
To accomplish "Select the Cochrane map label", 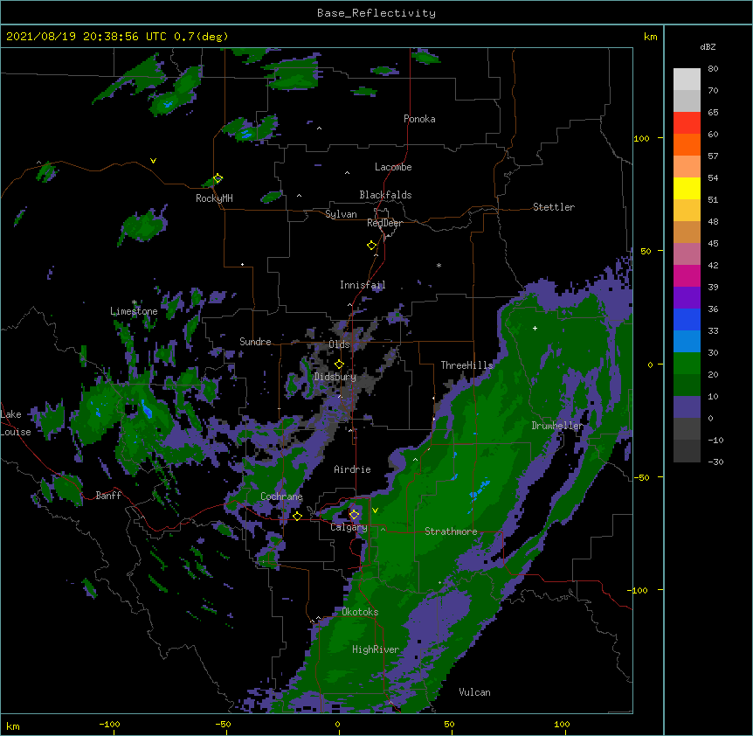I will (281, 496).
